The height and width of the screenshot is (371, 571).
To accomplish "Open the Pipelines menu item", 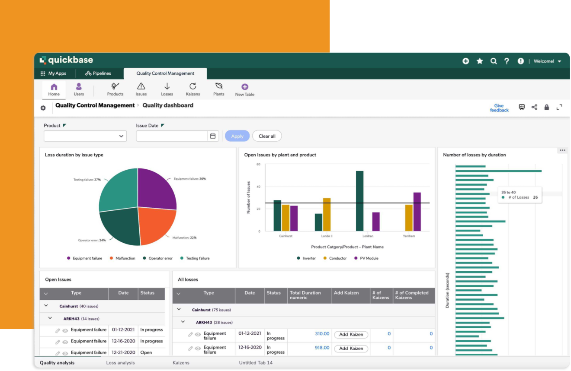I will (x=99, y=73).
